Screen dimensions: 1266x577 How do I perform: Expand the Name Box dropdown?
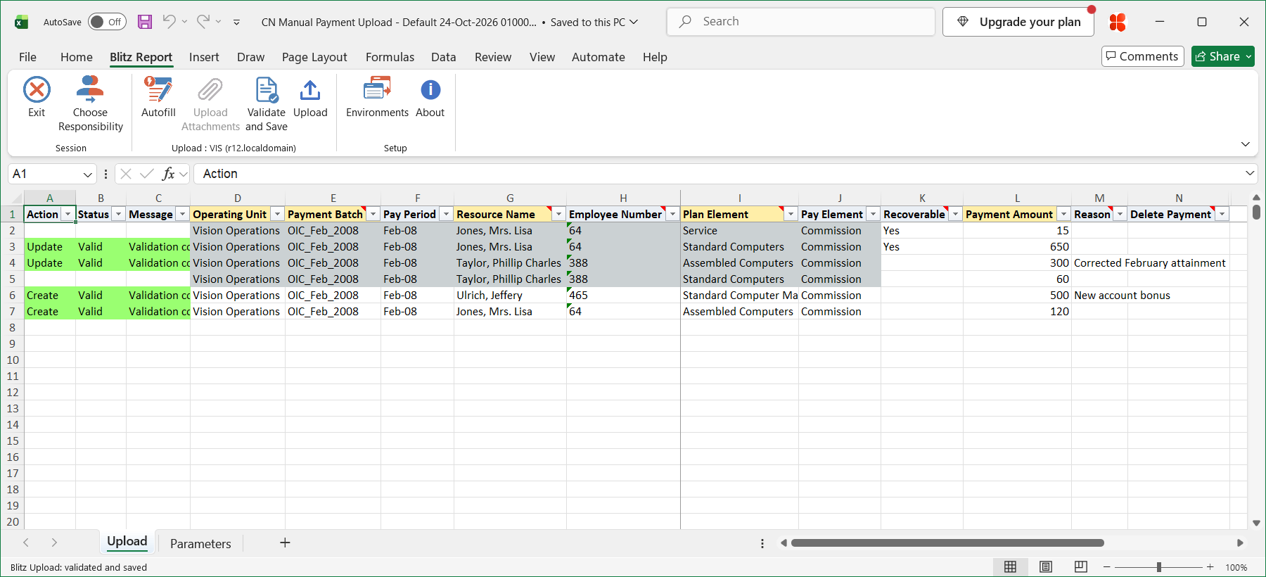pos(87,174)
